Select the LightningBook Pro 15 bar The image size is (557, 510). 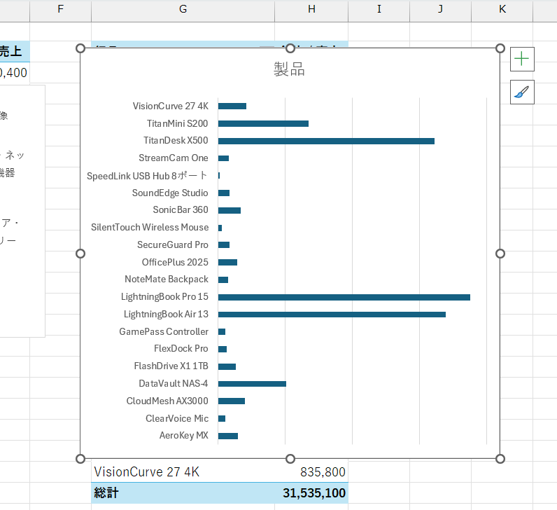[x=344, y=297]
